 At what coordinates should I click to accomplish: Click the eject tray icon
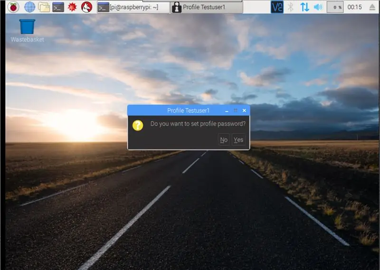pyautogui.click(x=372, y=7)
